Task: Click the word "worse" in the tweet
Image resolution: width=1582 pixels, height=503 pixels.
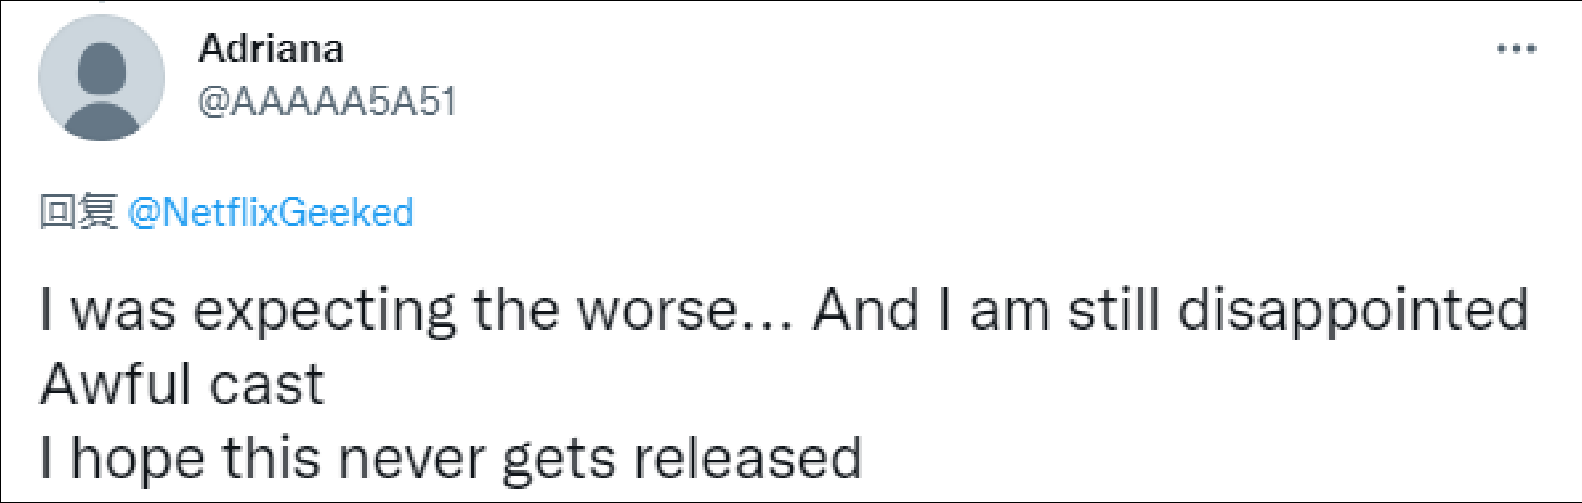Action: coord(657,311)
